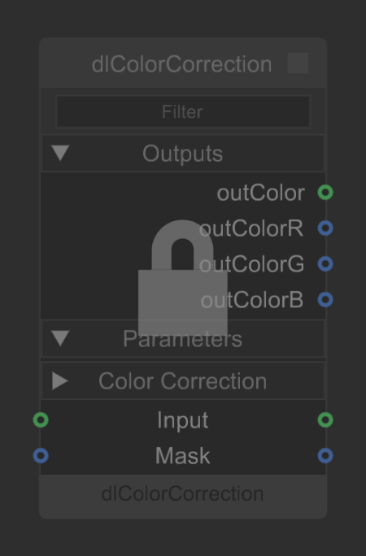Click the dlColorCorrection footer label
Screen dimensions: 366x556
click(183, 494)
